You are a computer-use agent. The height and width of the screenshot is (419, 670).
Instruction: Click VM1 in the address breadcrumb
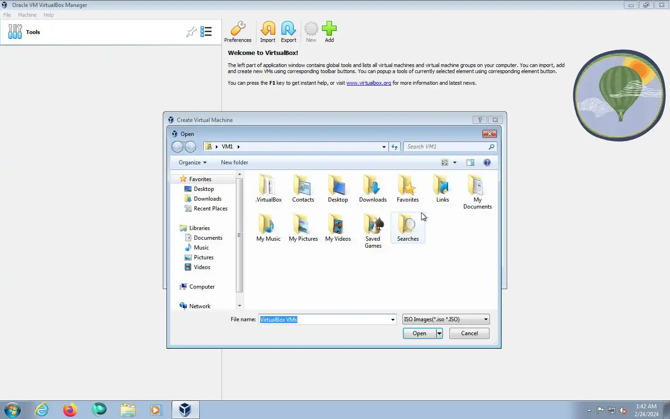click(227, 147)
